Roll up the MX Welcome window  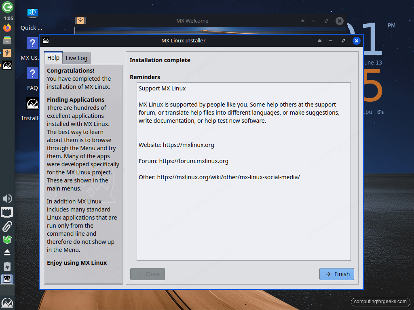click(x=303, y=21)
